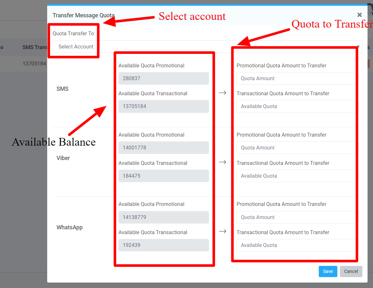Click Viber available promotional quota 14001778 field
The height and width of the screenshot is (288, 373).
[x=163, y=148]
